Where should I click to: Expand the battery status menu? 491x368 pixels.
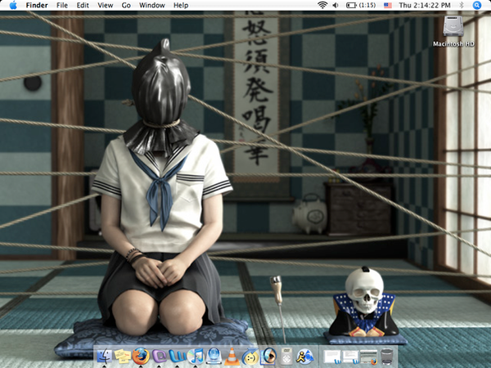point(359,5)
